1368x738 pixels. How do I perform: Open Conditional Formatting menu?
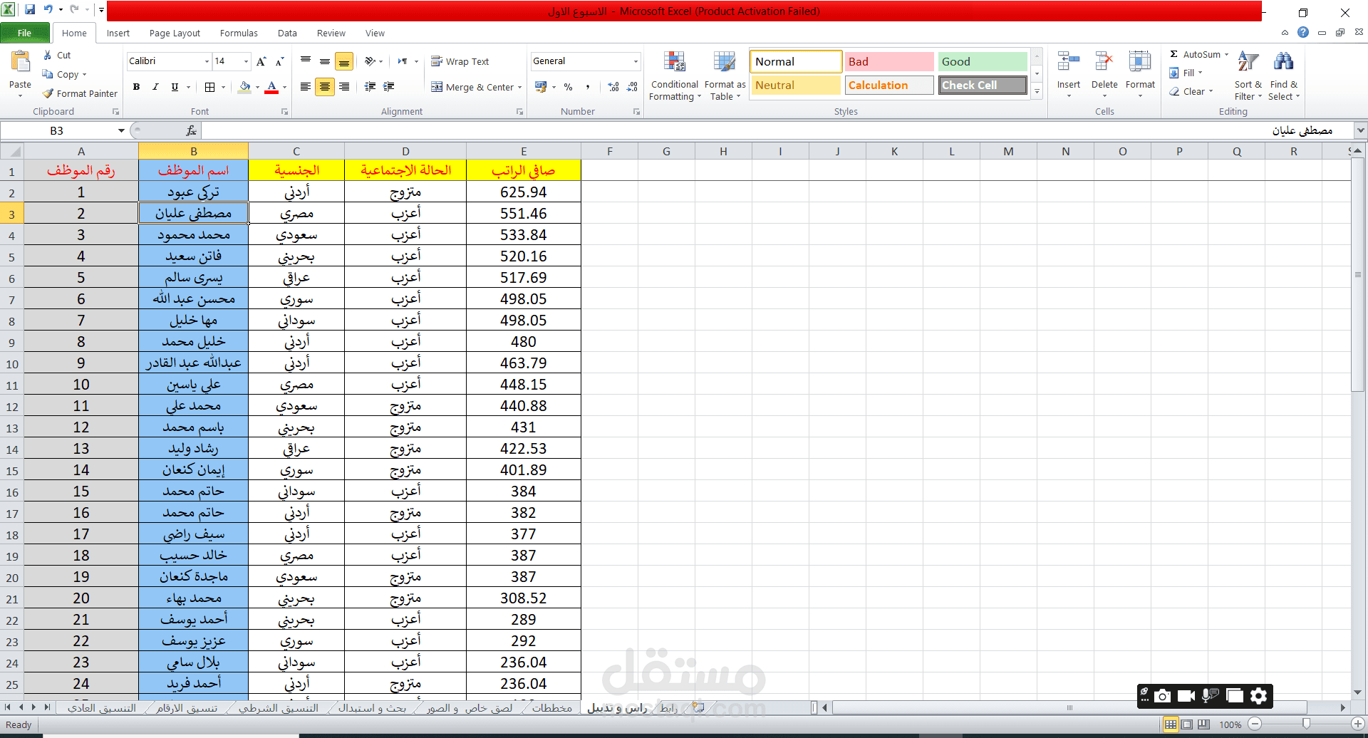tap(674, 76)
